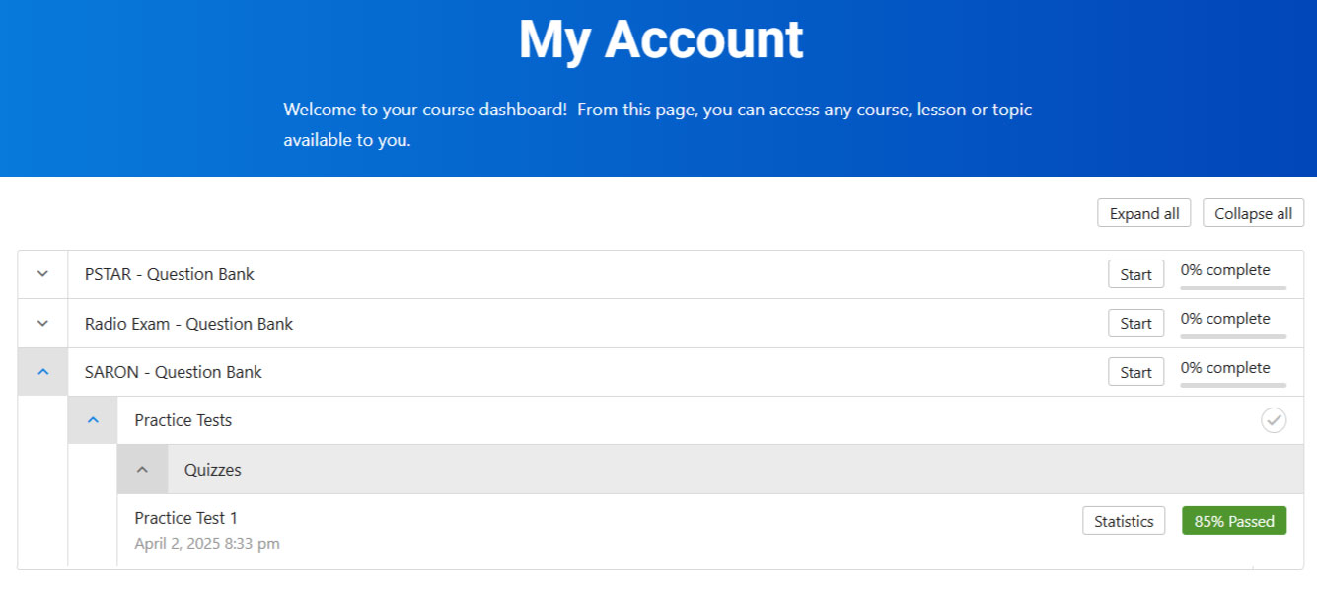Collapse the Practice Tests section arrow
This screenshot has width=1317, height=594.
click(93, 420)
